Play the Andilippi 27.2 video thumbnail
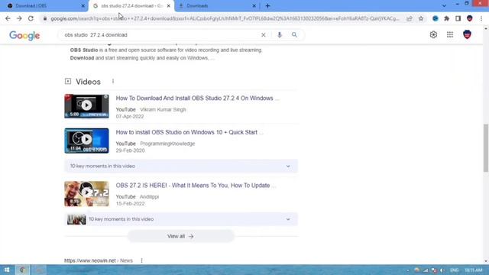Viewport: 489px width, 275px height. click(x=86, y=193)
